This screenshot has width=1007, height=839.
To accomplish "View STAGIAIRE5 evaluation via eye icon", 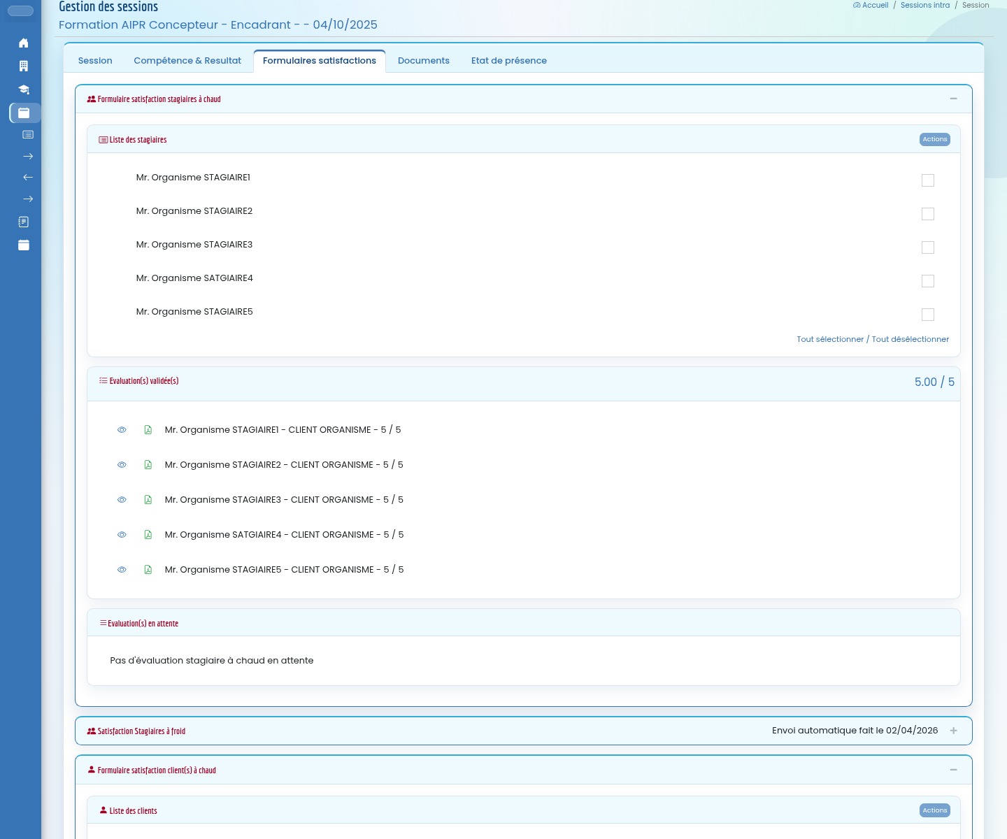I will pos(122,570).
